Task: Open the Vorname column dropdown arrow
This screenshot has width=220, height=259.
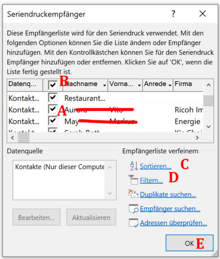Action: [139, 85]
